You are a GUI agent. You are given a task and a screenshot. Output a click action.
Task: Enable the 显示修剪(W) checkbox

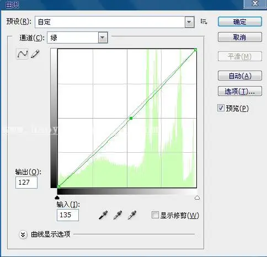click(x=155, y=215)
